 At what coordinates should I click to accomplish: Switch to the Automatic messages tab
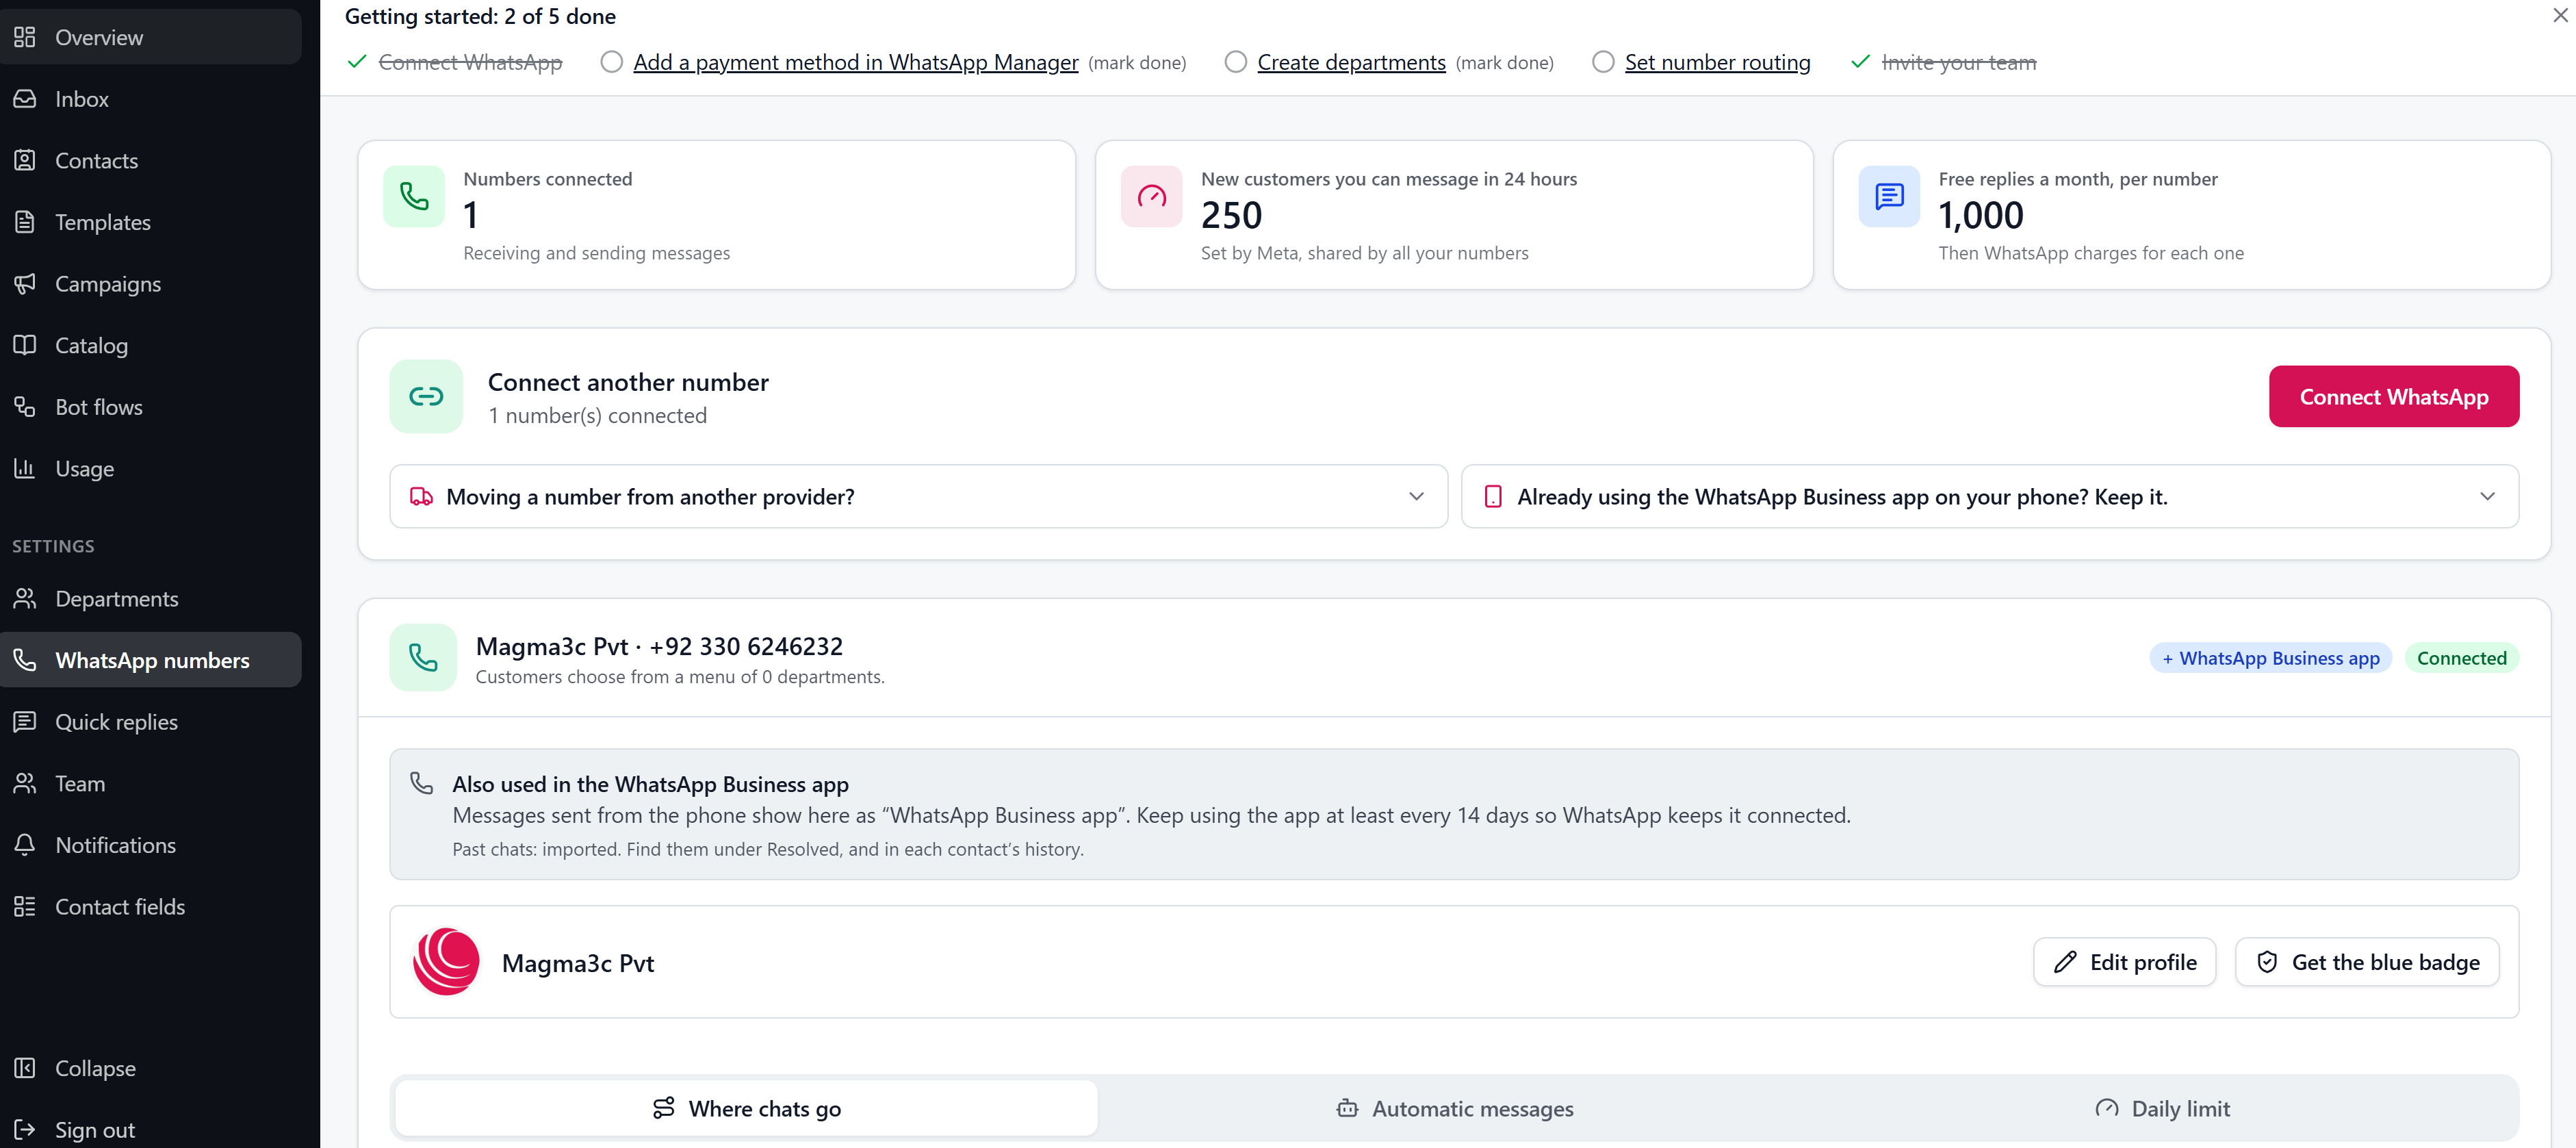[1455, 1108]
